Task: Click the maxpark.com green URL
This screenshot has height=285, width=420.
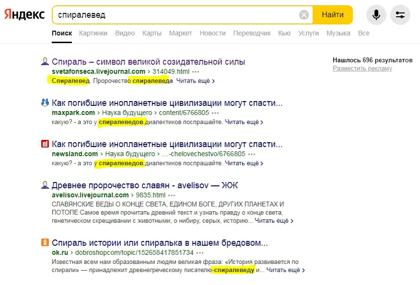Action: tap(73, 113)
